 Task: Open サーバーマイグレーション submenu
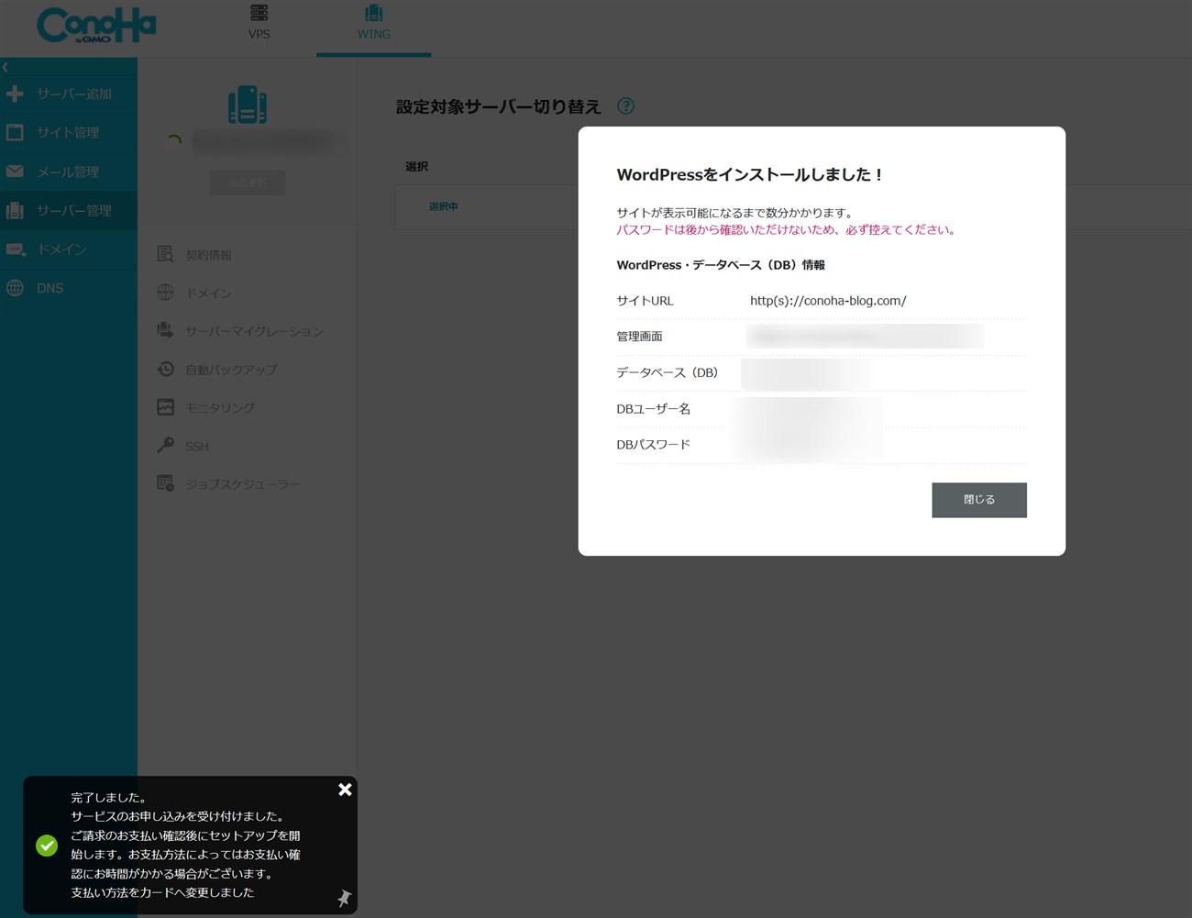pyautogui.click(x=254, y=331)
